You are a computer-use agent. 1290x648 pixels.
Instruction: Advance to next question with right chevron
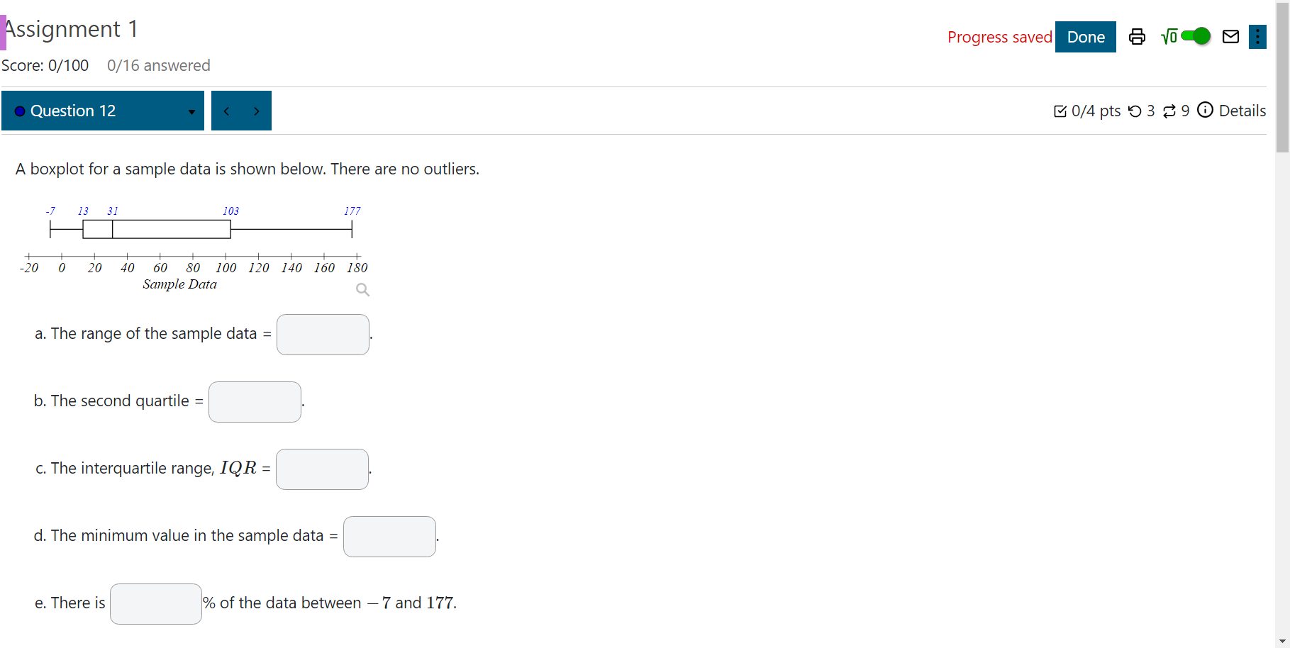[256, 111]
